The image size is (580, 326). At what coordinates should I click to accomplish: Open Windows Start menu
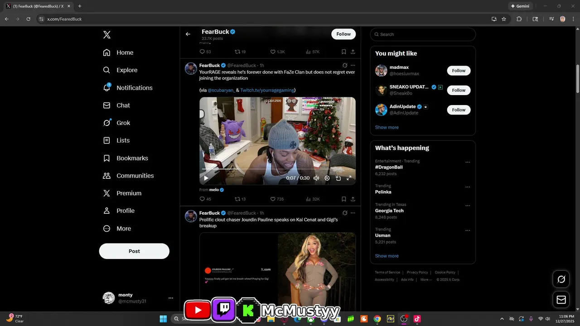pyautogui.click(x=163, y=319)
